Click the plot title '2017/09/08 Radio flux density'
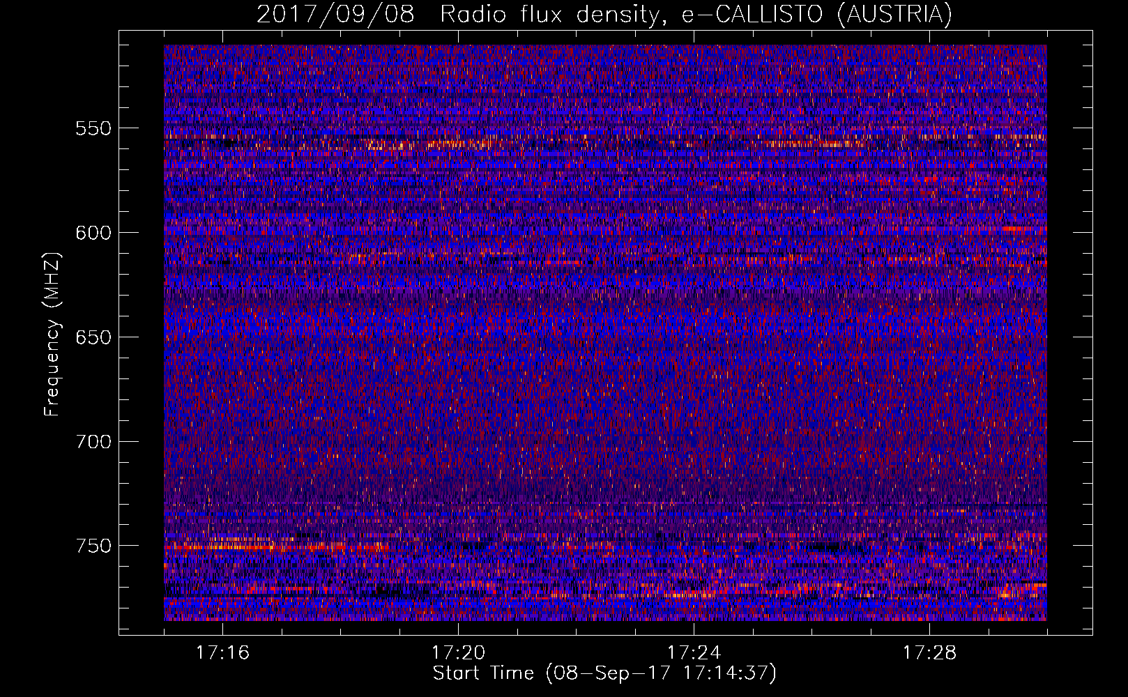Image resolution: width=1128 pixels, height=697 pixels. coord(604,15)
